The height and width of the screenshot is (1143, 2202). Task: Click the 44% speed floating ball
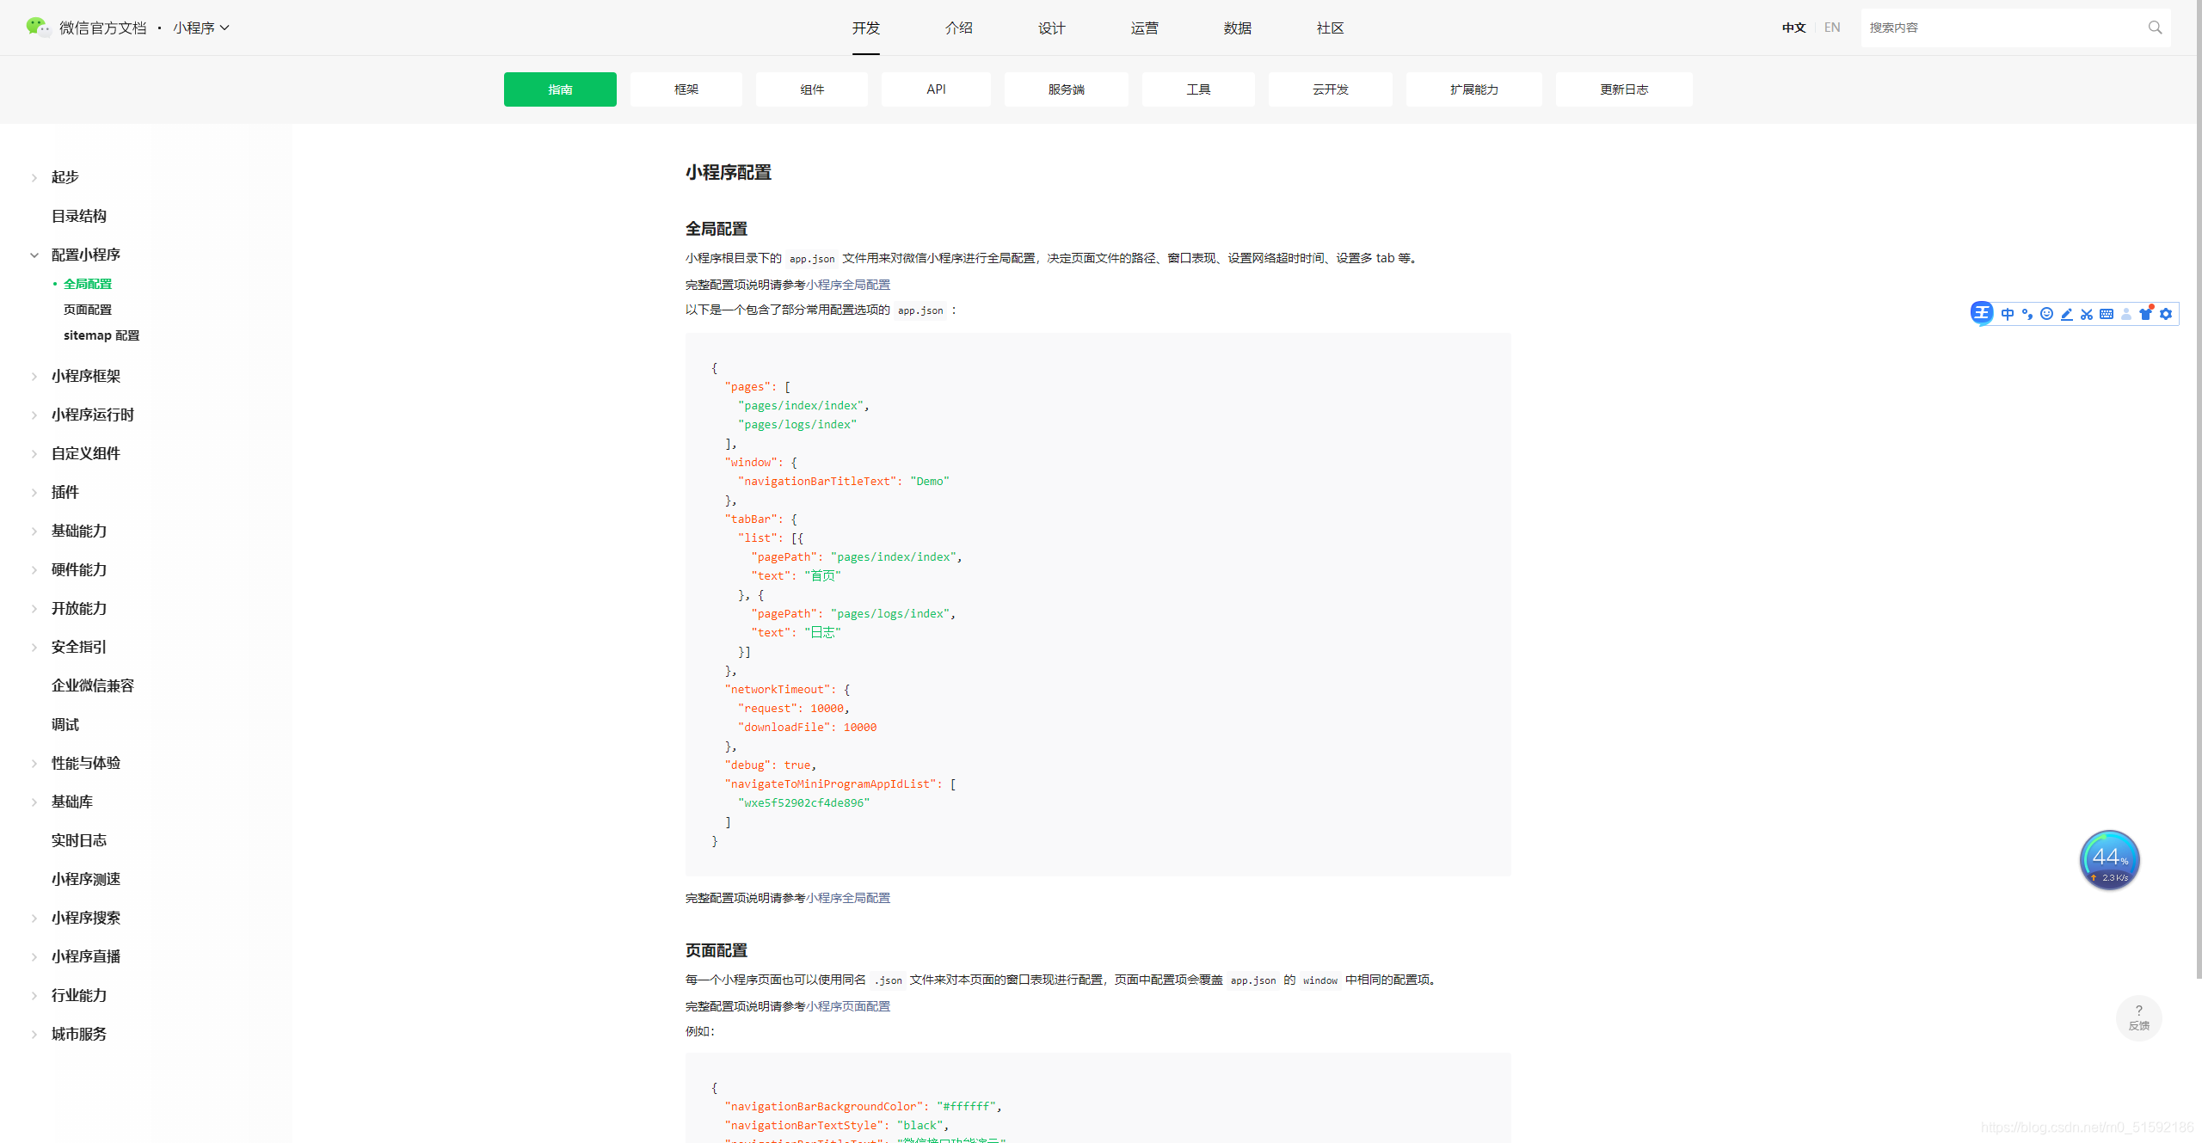2110,860
